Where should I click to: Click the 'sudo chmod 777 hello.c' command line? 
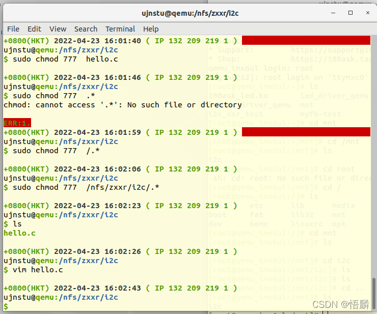61,59
